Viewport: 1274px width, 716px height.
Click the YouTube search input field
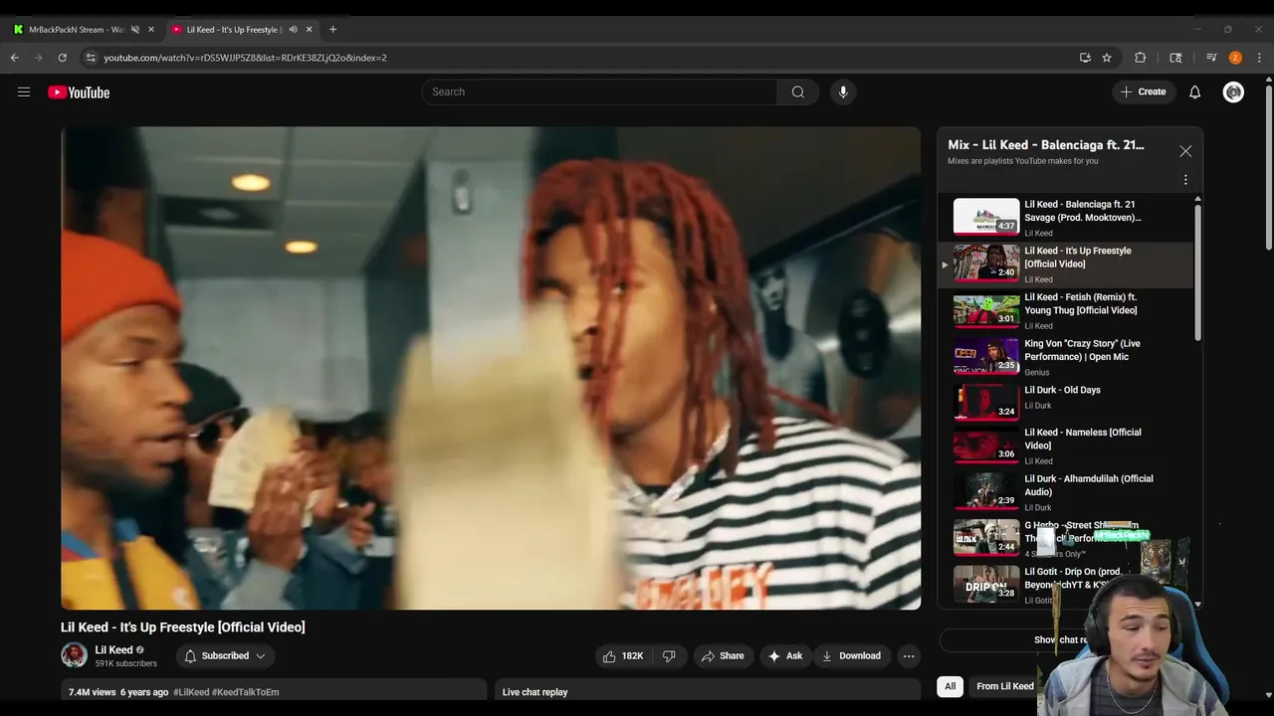[x=599, y=91]
